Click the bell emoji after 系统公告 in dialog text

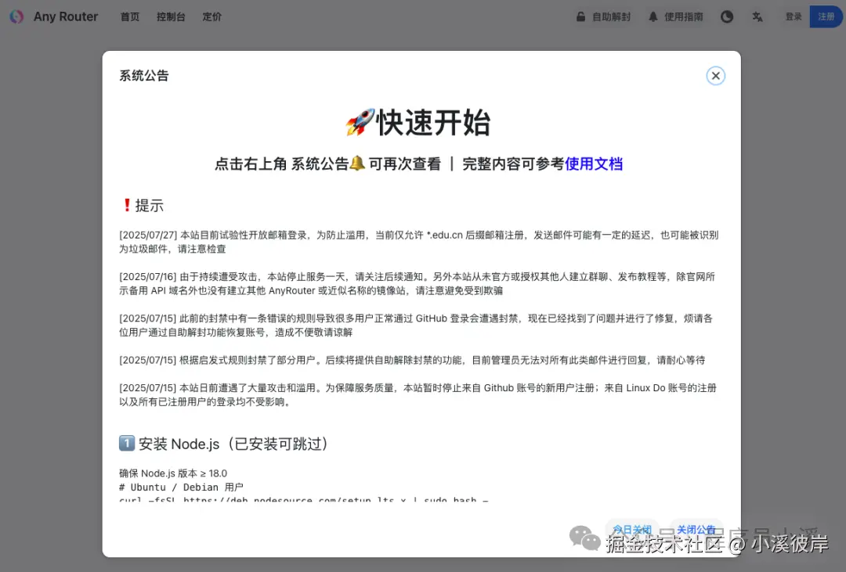tap(356, 164)
